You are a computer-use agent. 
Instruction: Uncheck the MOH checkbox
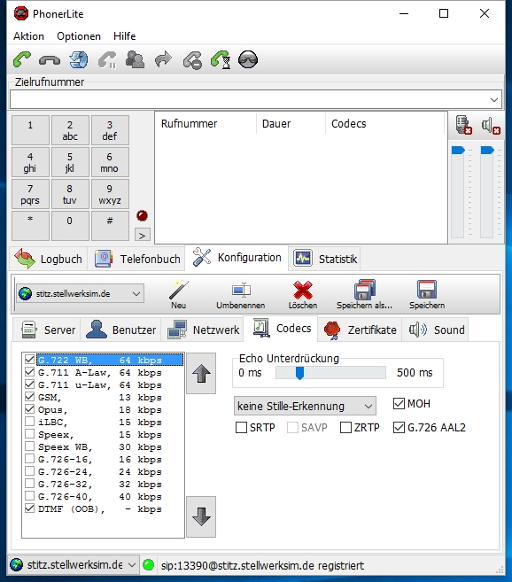click(x=399, y=403)
